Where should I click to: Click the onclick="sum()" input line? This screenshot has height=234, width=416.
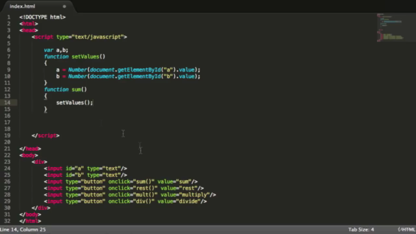click(121, 181)
